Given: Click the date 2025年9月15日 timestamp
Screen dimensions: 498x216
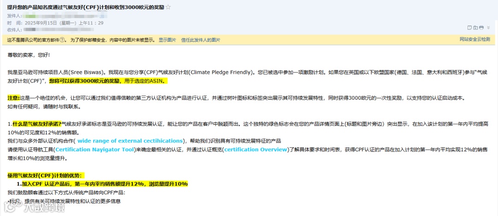Looking at the screenshot, I should [x=65, y=23].
